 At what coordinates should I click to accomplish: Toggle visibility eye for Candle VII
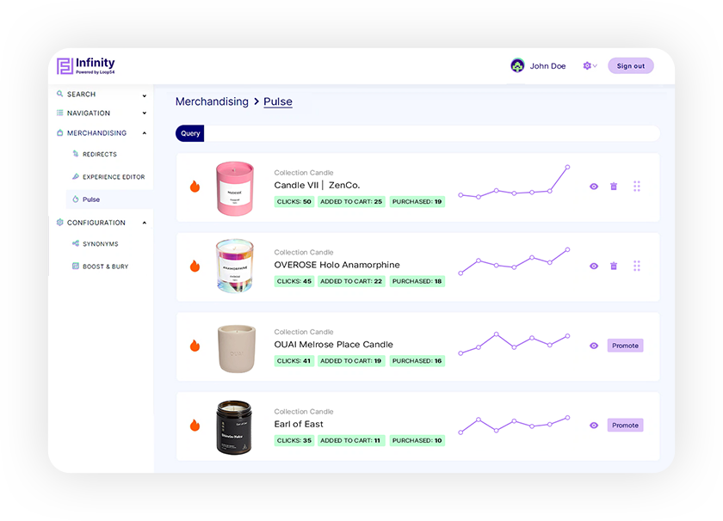[x=594, y=187]
